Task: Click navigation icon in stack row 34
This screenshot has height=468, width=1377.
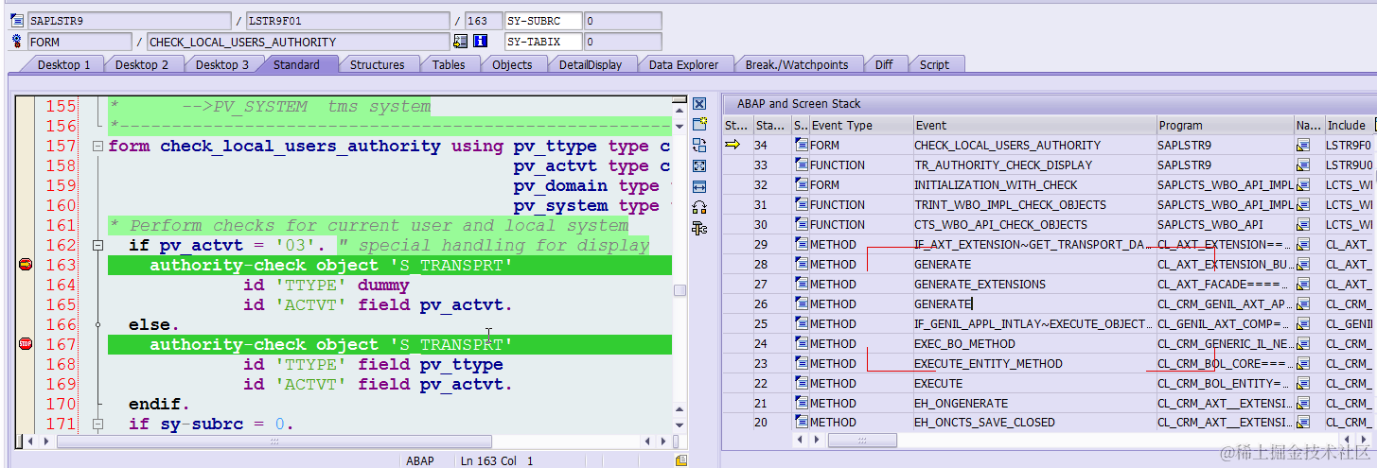Action: point(1303,145)
